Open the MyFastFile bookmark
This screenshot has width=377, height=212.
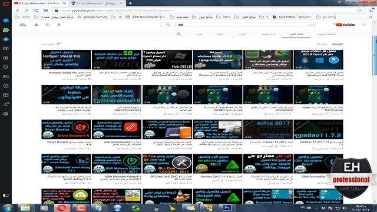pyautogui.click(x=292, y=17)
